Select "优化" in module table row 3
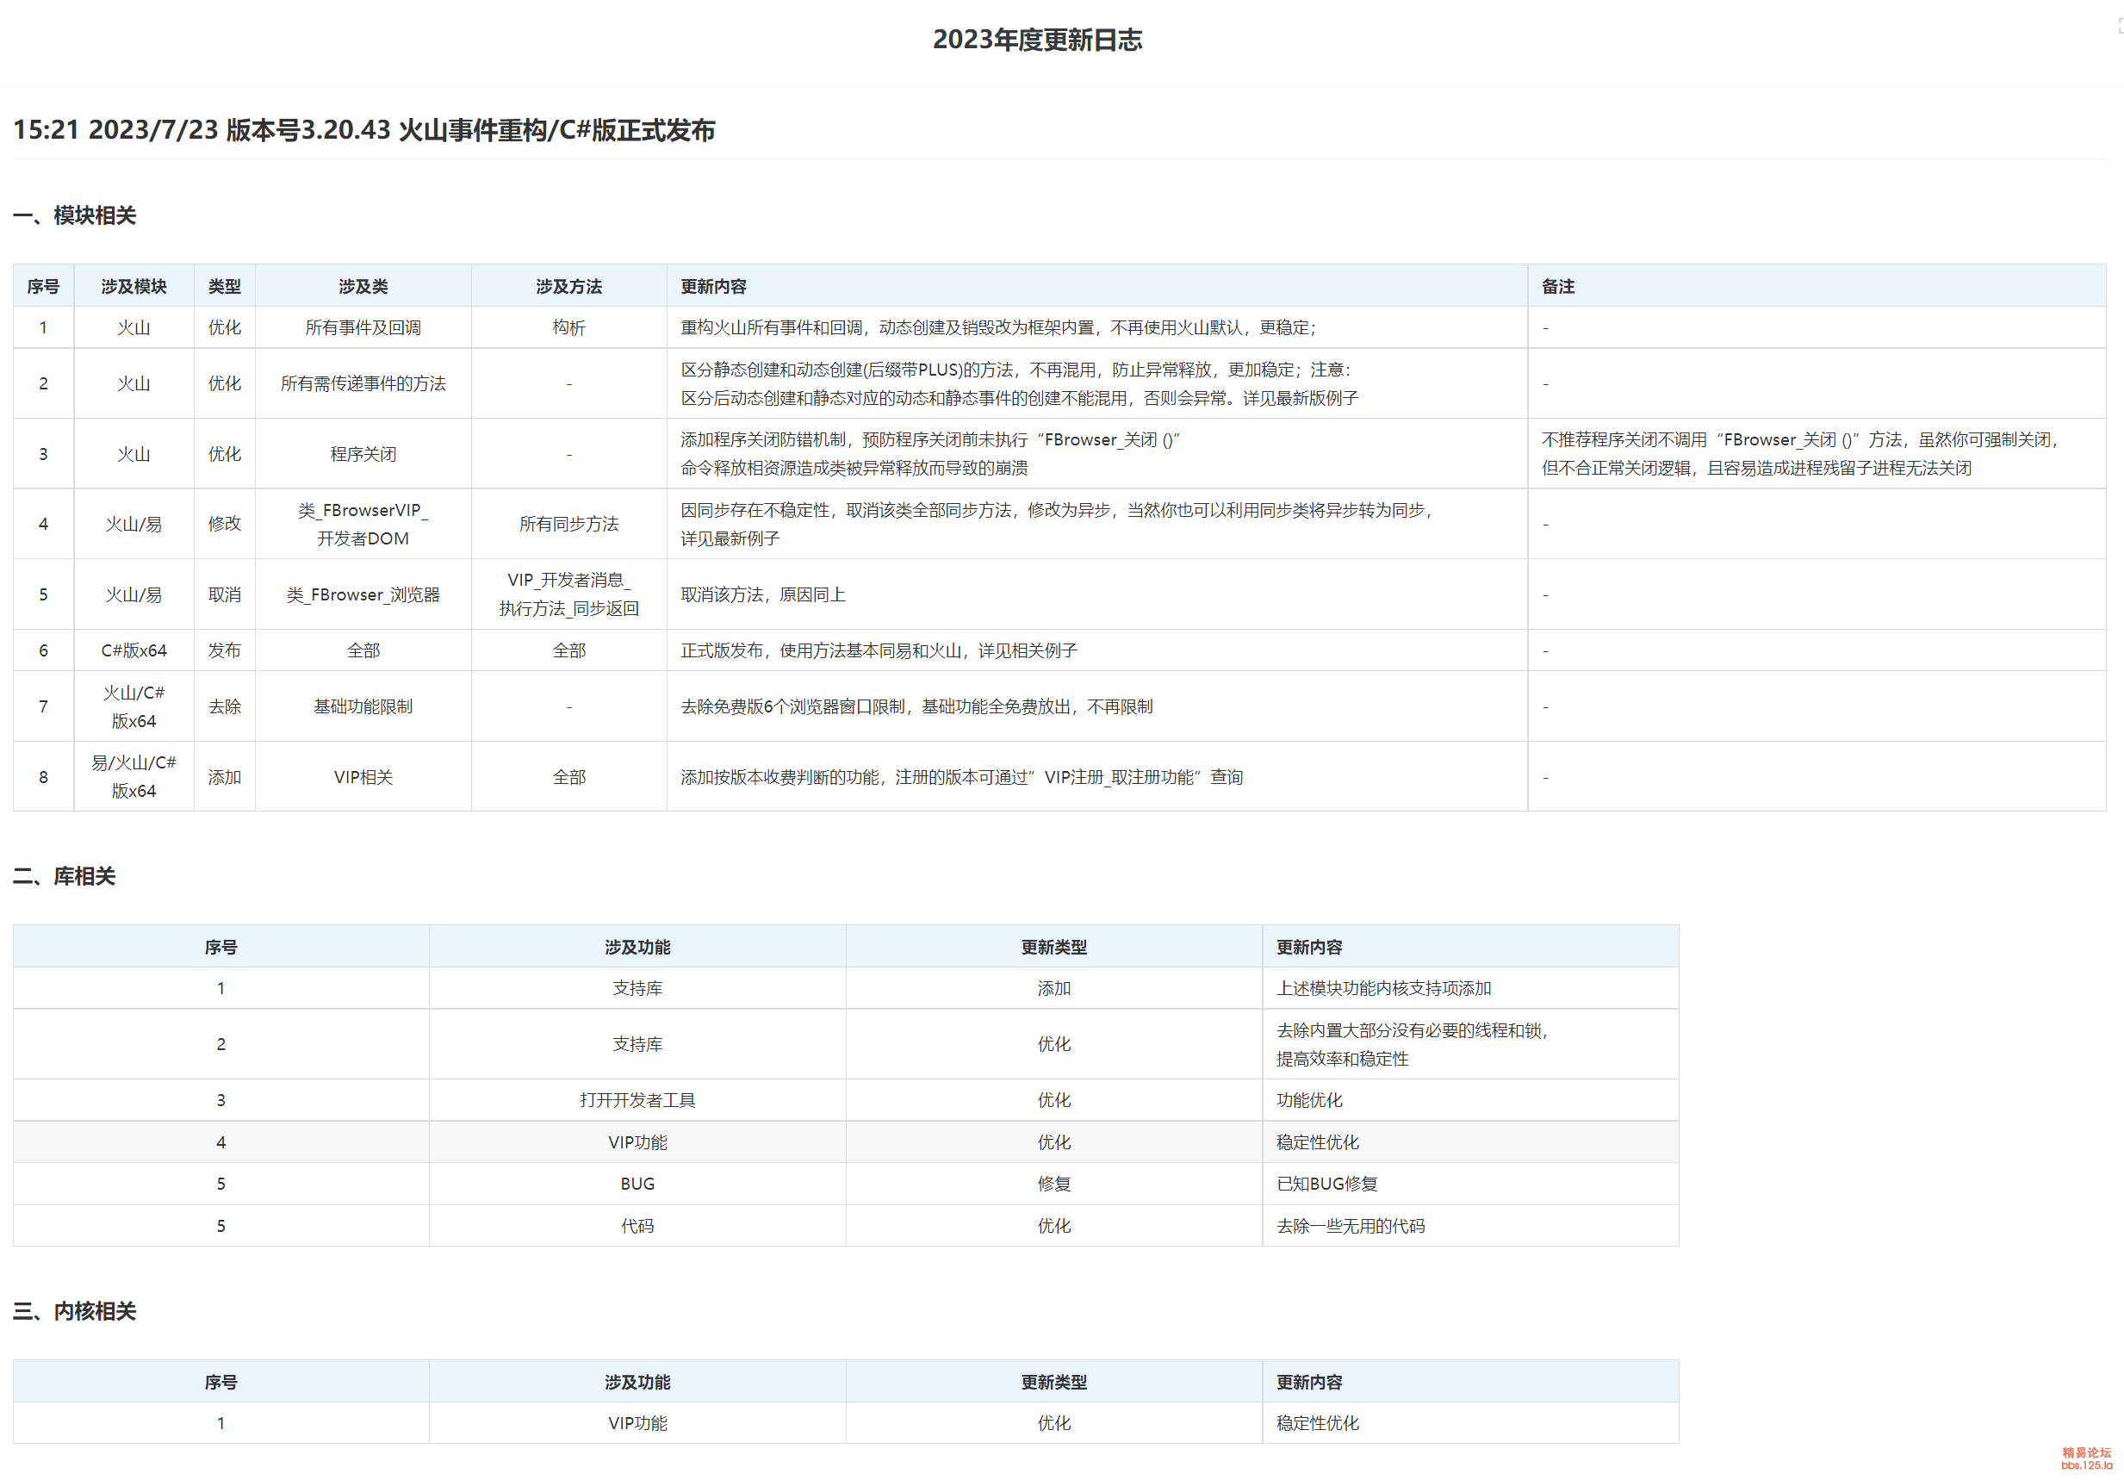This screenshot has width=2124, height=1480. coord(225,454)
